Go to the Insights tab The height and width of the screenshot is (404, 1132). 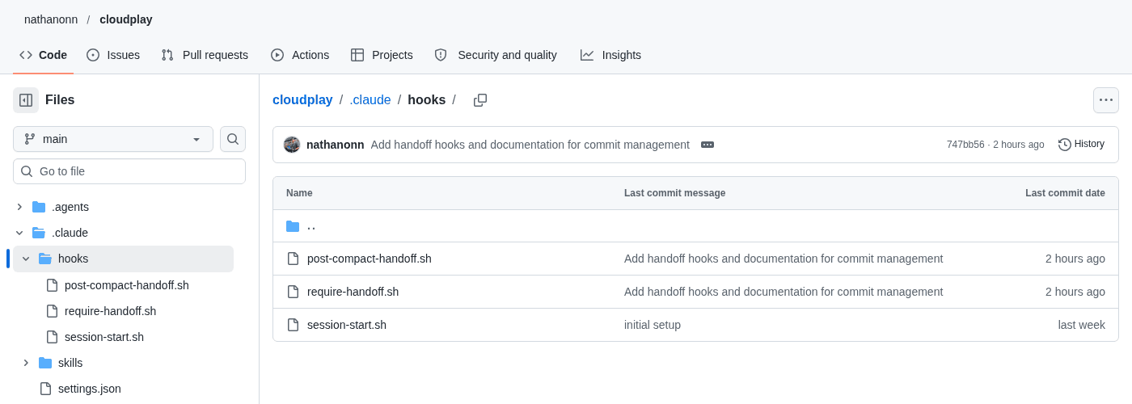pyautogui.click(x=610, y=55)
